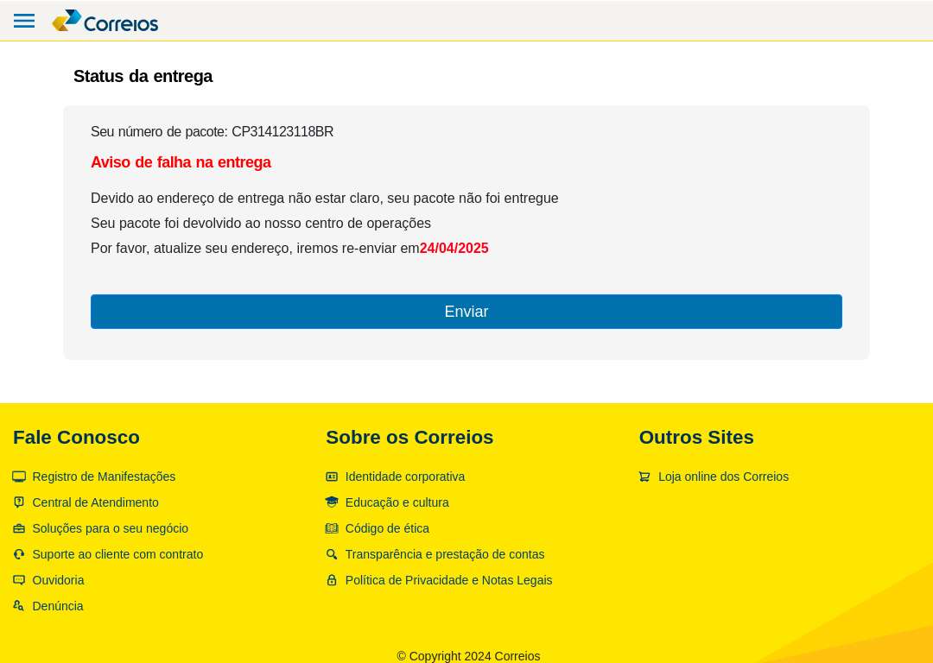
Task: Click the red date 24/04/2025
Action: point(454,249)
